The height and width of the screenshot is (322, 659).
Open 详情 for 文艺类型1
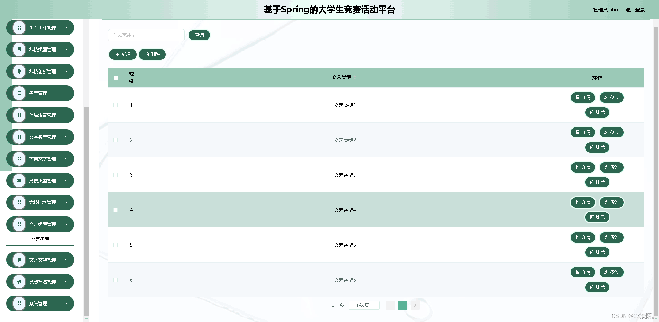583,98
